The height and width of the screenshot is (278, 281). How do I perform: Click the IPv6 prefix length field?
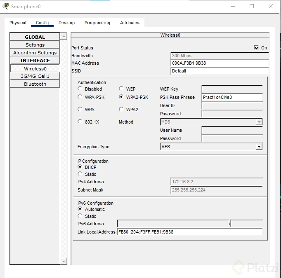point(247,224)
